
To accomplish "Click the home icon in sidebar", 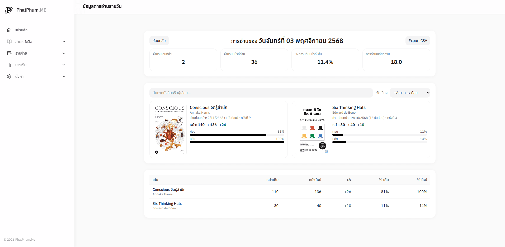I will point(9,30).
